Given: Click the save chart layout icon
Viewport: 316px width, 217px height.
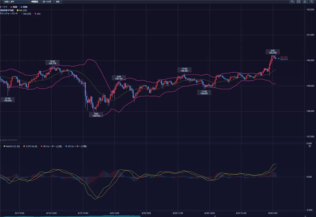Looking at the screenshot, I should point(299,2).
